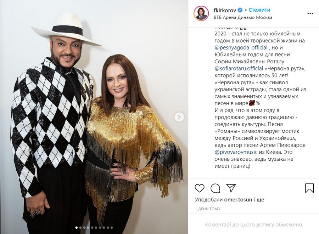The width and height of the screenshot is (319, 234).
Task: Like the post with the heart icon
Action: tap(200, 188)
